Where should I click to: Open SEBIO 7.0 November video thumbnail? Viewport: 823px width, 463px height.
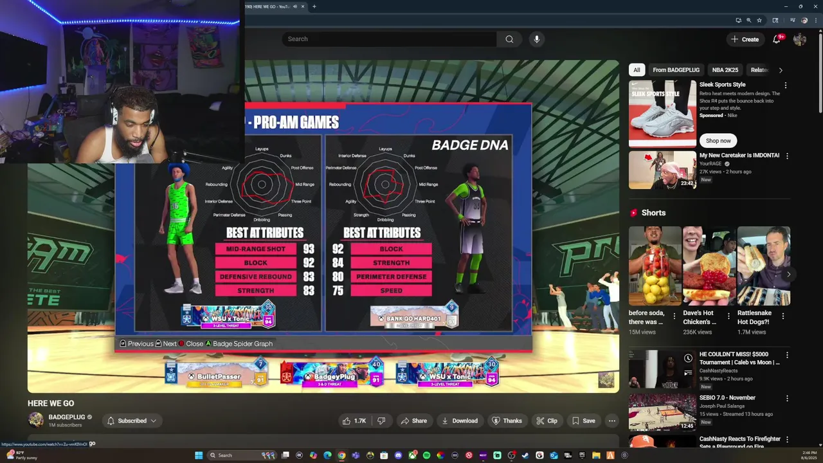(x=662, y=412)
